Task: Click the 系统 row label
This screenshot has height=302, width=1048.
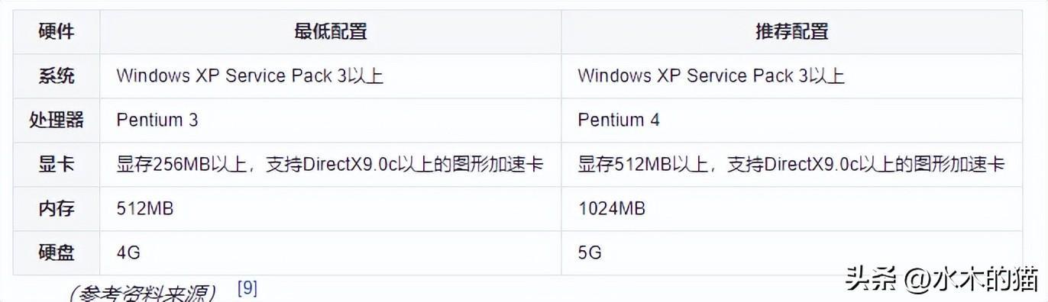Action: point(57,75)
